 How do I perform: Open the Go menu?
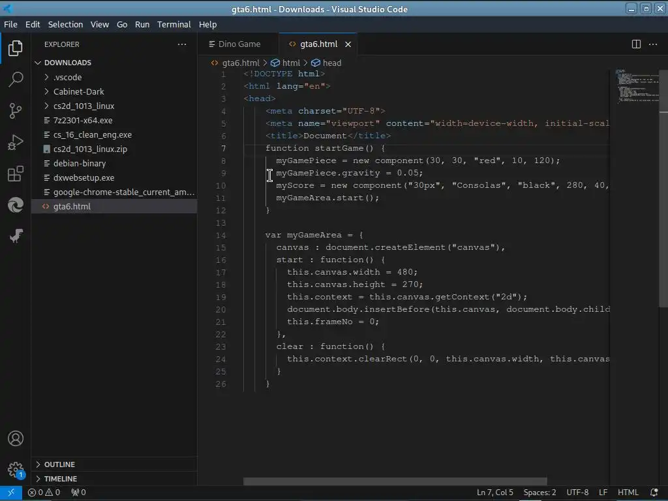[122, 24]
